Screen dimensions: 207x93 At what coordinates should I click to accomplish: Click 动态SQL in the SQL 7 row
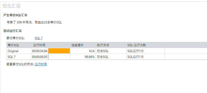(x=103, y=57)
